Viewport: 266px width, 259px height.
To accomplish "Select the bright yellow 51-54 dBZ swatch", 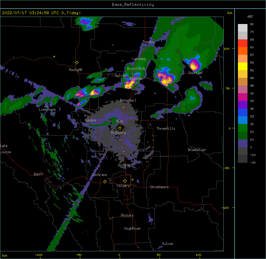I will 243,66.
